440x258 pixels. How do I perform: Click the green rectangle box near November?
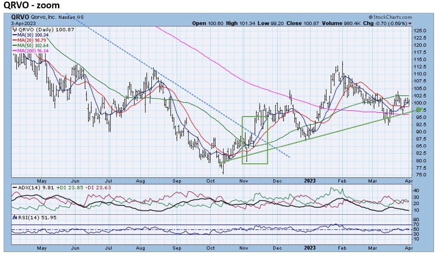pyautogui.click(x=255, y=140)
